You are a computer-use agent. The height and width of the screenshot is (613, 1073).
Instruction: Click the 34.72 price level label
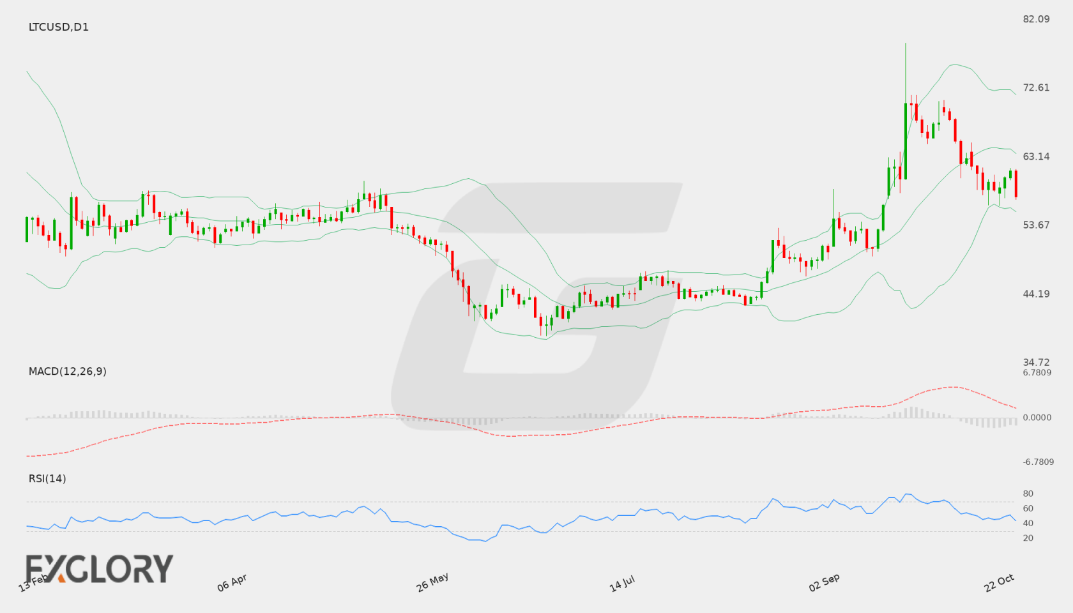pyautogui.click(x=1036, y=362)
